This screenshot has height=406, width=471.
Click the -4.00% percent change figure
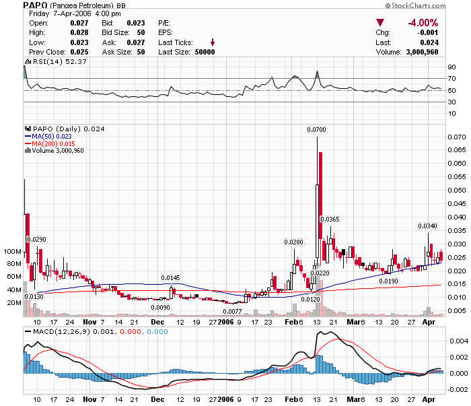[423, 23]
